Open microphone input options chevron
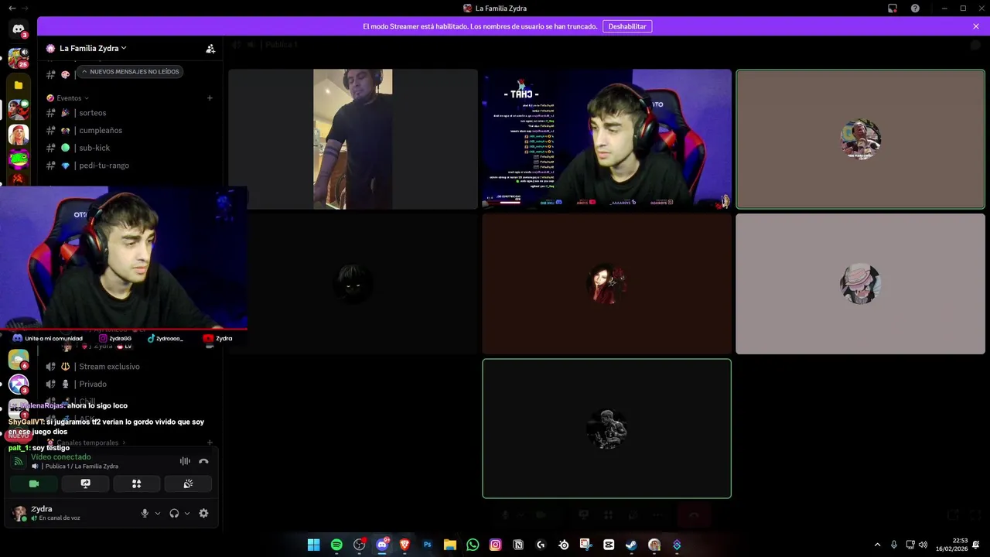Image resolution: width=990 pixels, height=557 pixels. click(x=158, y=513)
